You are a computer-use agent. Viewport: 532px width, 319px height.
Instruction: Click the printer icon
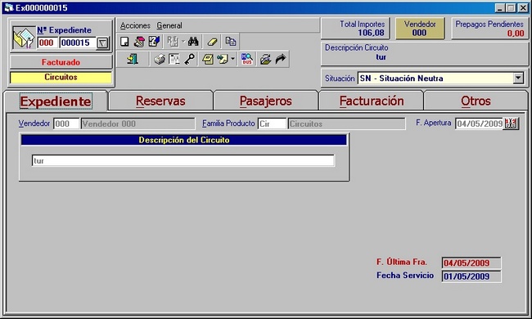click(x=160, y=60)
